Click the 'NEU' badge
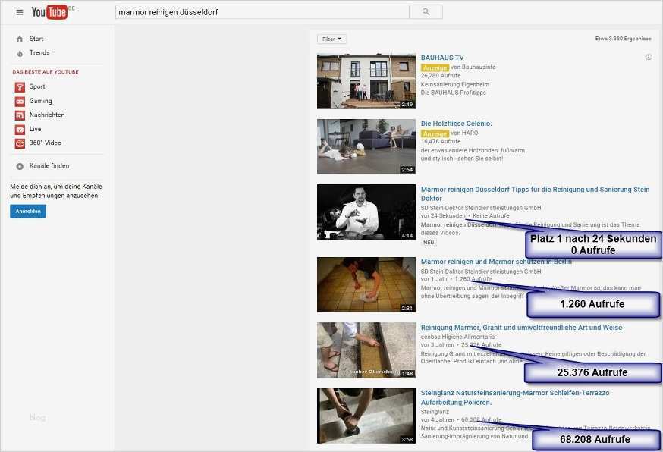The image size is (663, 452). click(429, 243)
